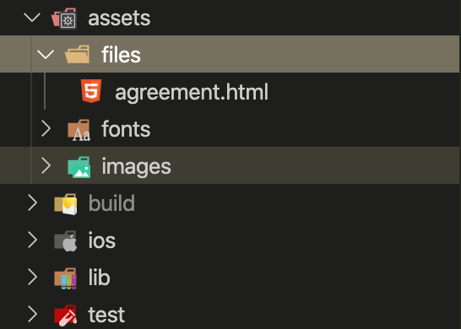Screen dimensions: 461x329
Task: Expand the ios folder arrow
Action: tap(32, 240)
